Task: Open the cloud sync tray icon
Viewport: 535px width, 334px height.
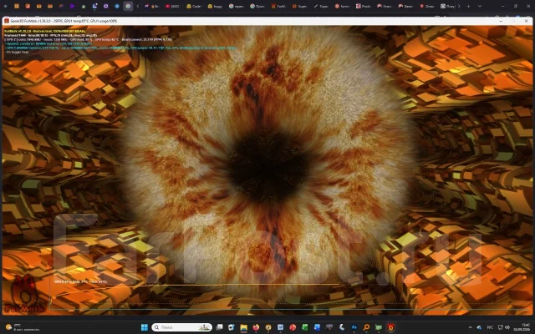Action: (479, 327)
